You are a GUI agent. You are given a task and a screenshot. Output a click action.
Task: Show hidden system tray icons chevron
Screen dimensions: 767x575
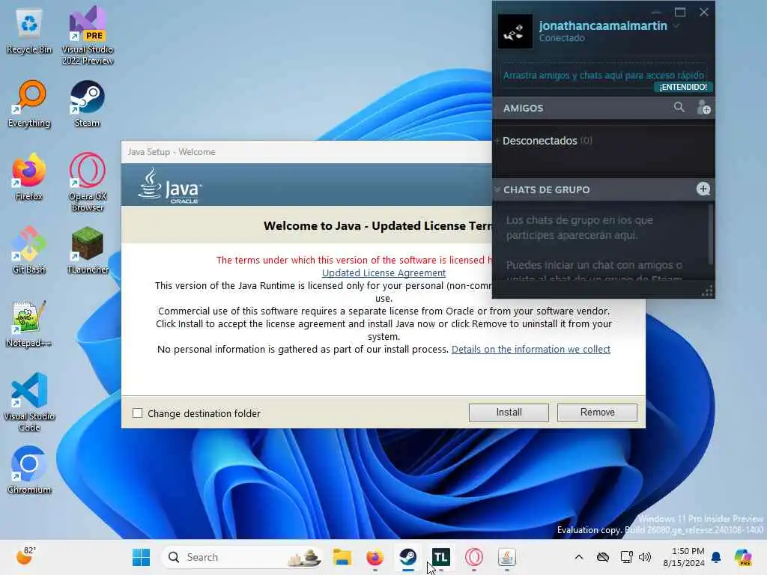coord(579,557)
